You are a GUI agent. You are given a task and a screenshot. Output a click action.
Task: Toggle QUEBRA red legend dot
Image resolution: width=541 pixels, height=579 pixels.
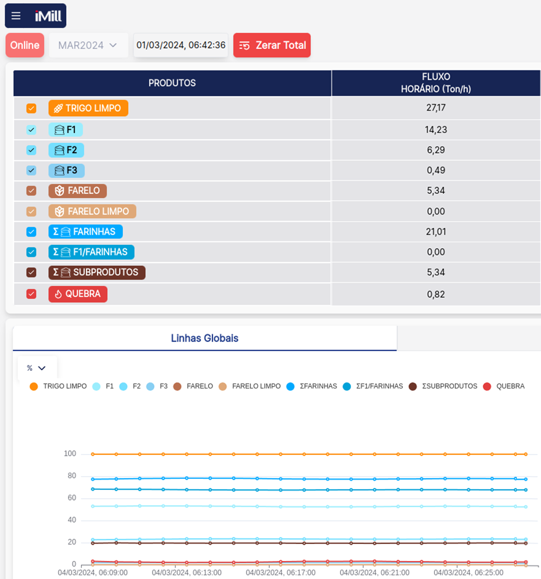click(x=487, y=387)
